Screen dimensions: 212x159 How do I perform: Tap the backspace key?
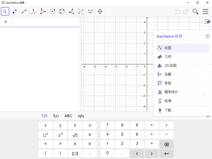tap(167, 144)
